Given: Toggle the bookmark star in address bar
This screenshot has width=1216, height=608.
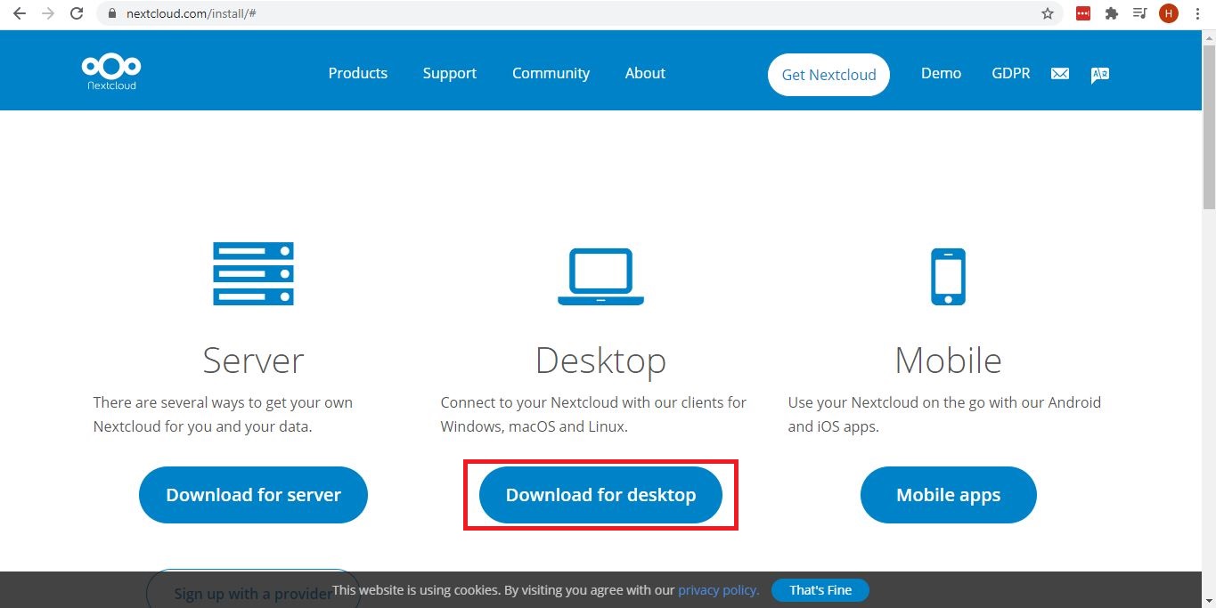Looking at the screenshot, I should [x=1048, y=13].
